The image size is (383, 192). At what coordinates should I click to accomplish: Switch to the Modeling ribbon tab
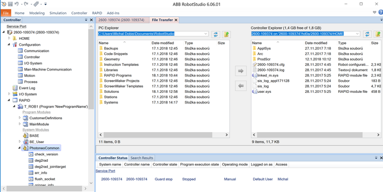(37, 13)
